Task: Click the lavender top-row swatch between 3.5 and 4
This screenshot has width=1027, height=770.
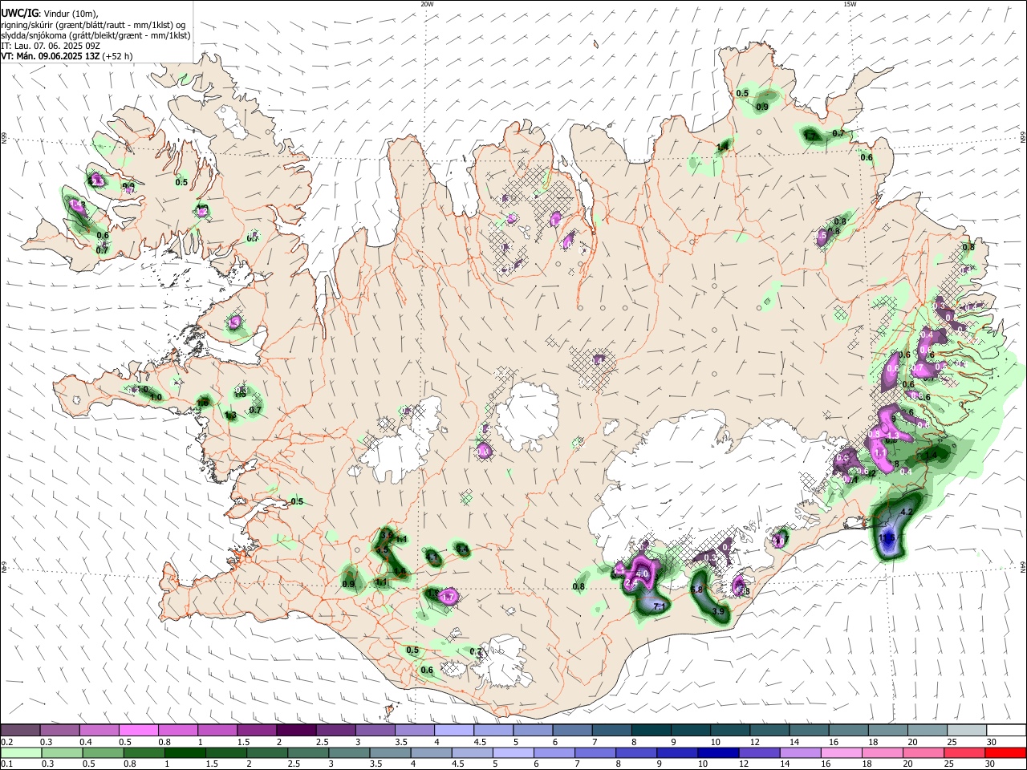Action: click(413, 731)
